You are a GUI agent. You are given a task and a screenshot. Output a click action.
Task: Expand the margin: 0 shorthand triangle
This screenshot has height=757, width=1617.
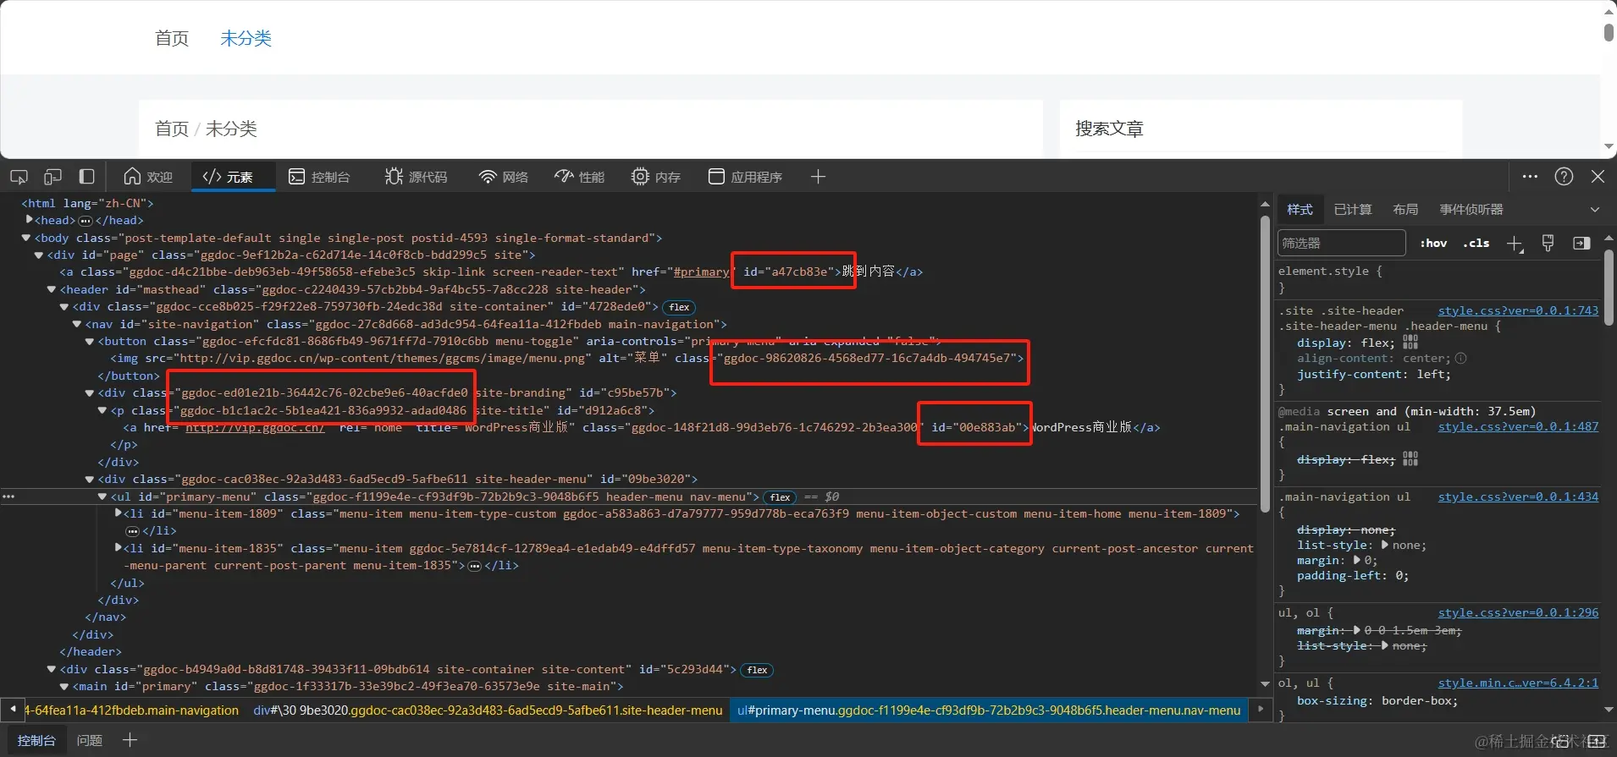1357,560
